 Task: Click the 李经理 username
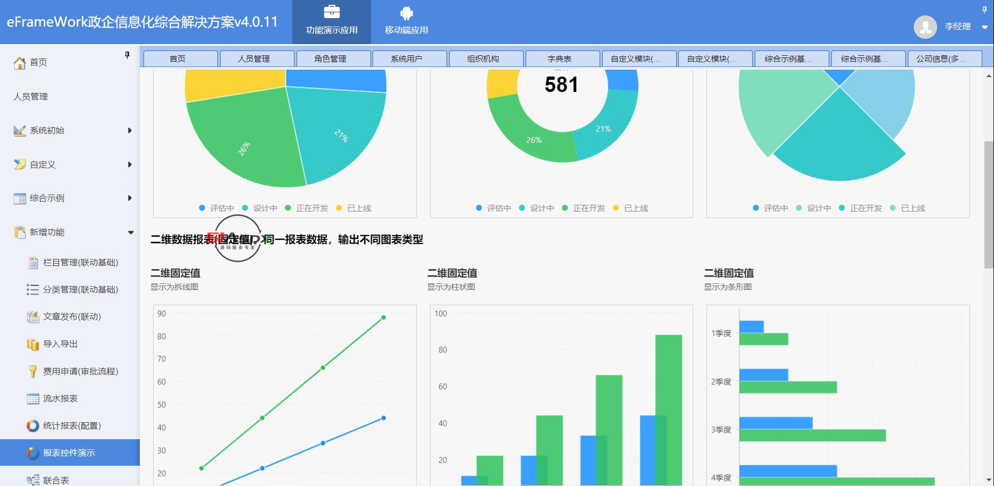click(x=958, y=27)
